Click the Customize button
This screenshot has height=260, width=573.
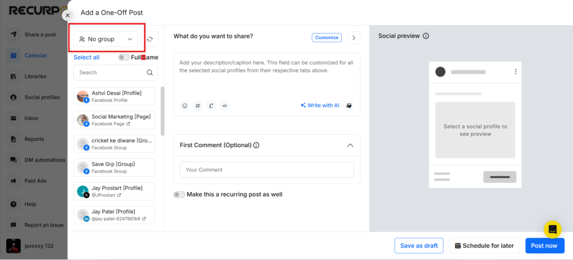[327, 37]
